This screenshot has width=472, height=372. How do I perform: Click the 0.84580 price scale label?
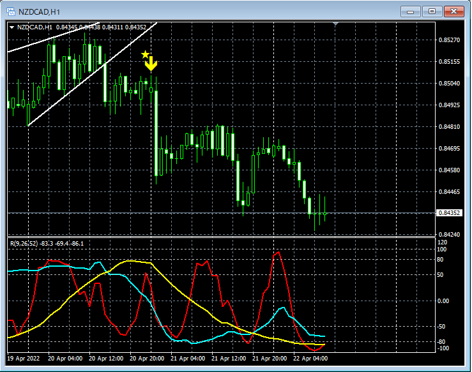coord(449,170)
